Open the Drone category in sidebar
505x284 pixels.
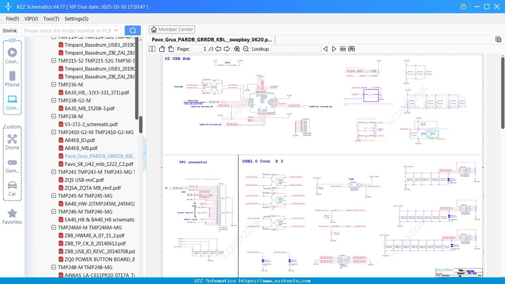(12, 142)
